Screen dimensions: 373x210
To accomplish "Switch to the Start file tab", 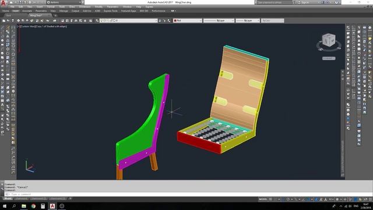I will pos(9,16).
